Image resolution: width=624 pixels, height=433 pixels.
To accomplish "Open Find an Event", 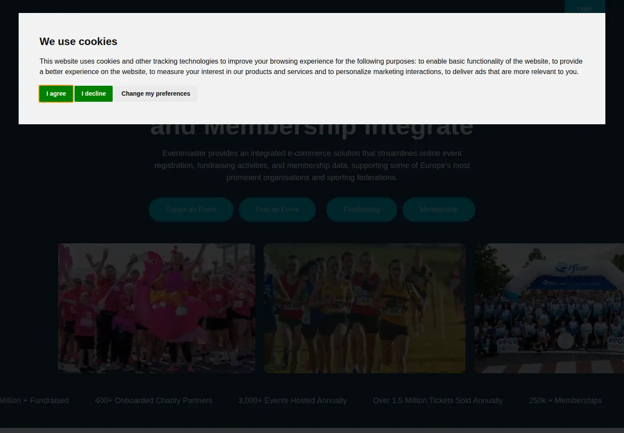I will 277,210.
